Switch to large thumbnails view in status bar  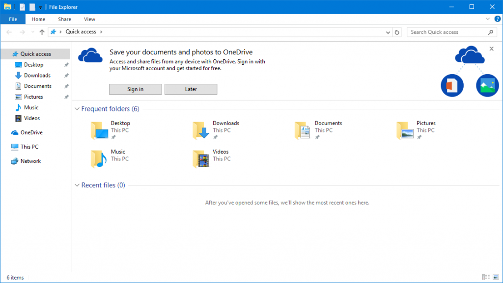496,277
